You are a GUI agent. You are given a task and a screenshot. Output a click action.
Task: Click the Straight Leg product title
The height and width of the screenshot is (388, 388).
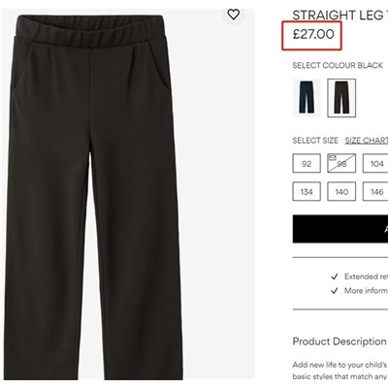click(x=340, y=16)
